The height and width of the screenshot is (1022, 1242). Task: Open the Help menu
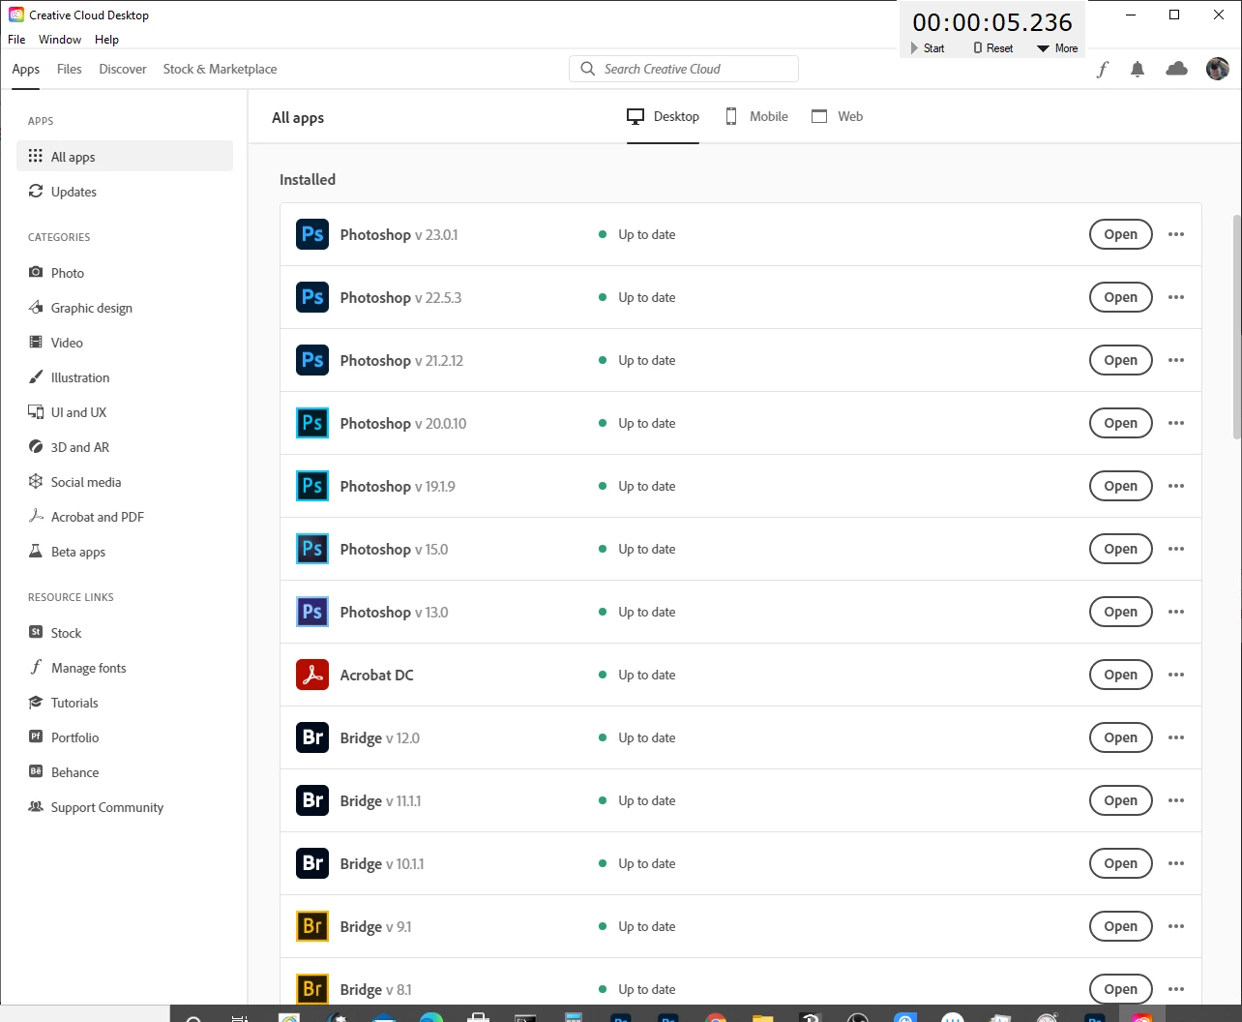click(106, 40)
